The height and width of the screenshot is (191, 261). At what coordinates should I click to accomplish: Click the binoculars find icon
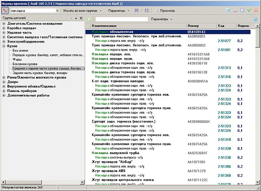tap(137, 11)
